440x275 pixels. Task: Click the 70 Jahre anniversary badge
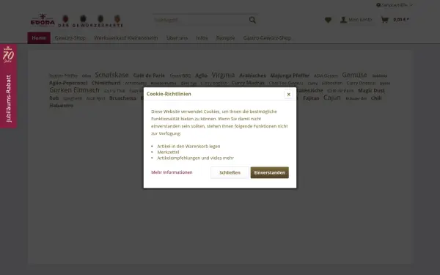click(x=8, y=55)
